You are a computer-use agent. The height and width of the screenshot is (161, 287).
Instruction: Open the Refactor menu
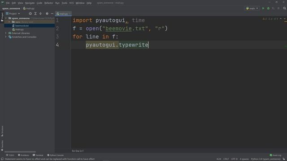point(49,3)
